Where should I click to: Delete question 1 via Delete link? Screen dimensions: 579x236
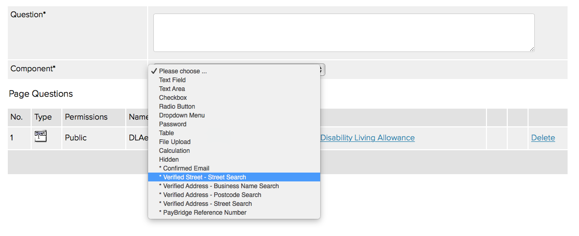point(543,138)
